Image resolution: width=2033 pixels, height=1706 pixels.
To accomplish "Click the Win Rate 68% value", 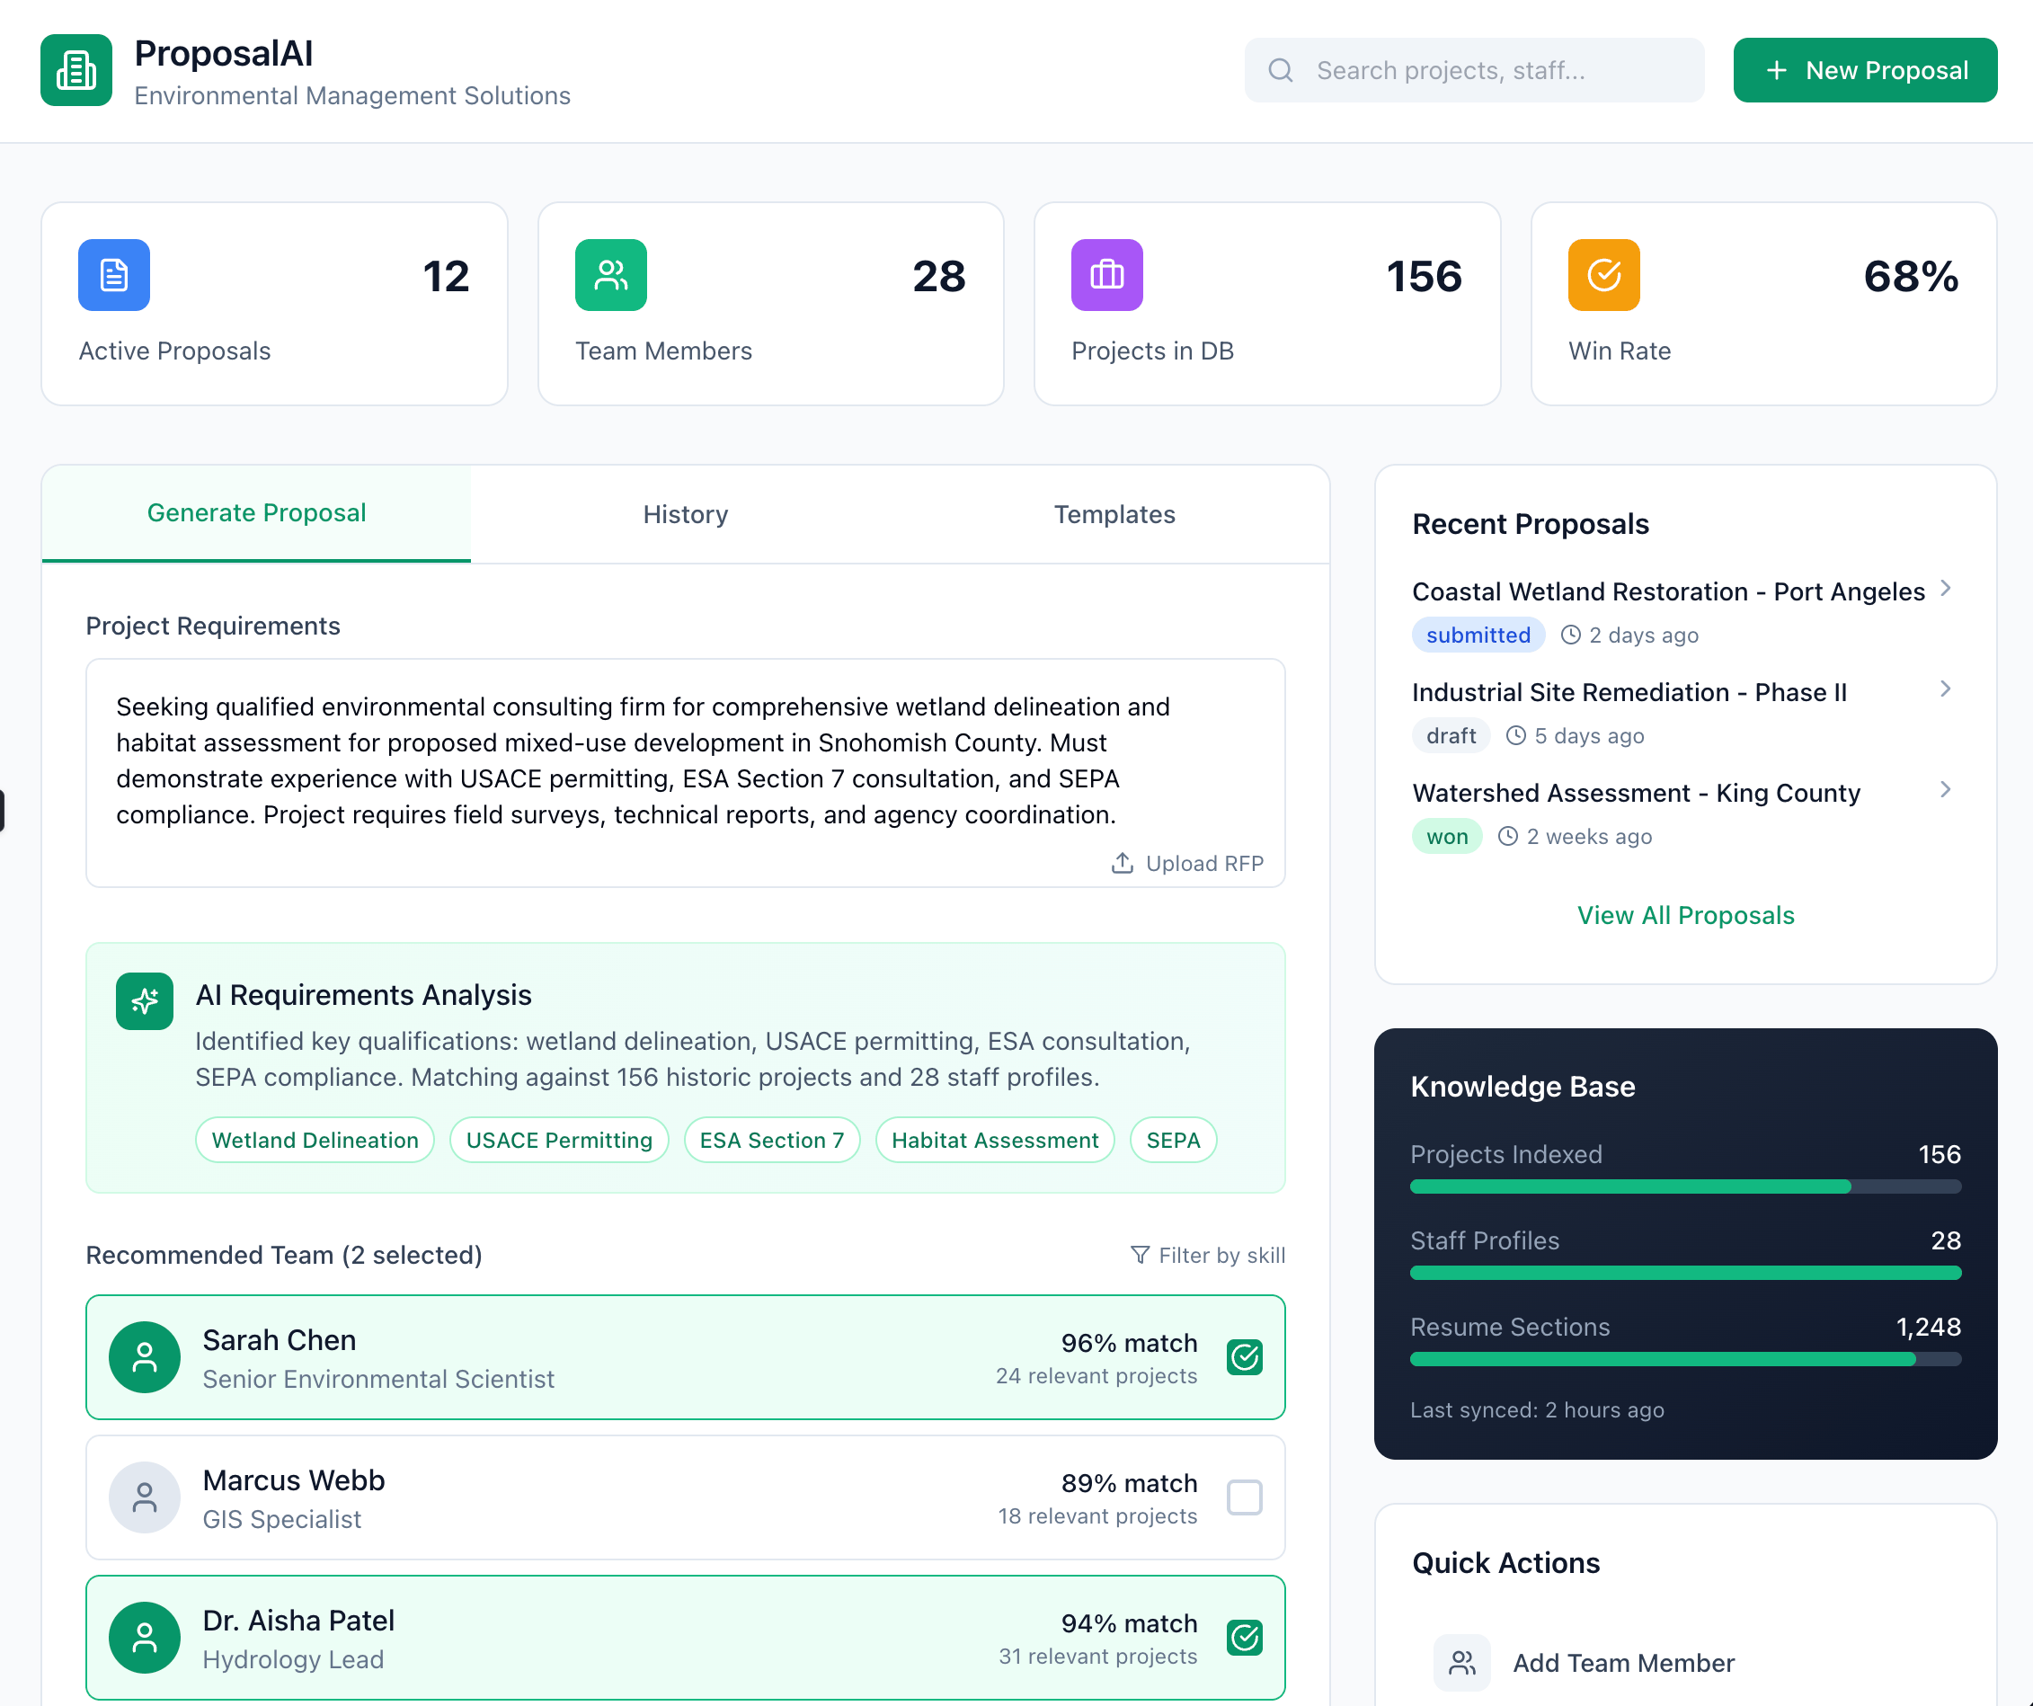I will 1910,277.
